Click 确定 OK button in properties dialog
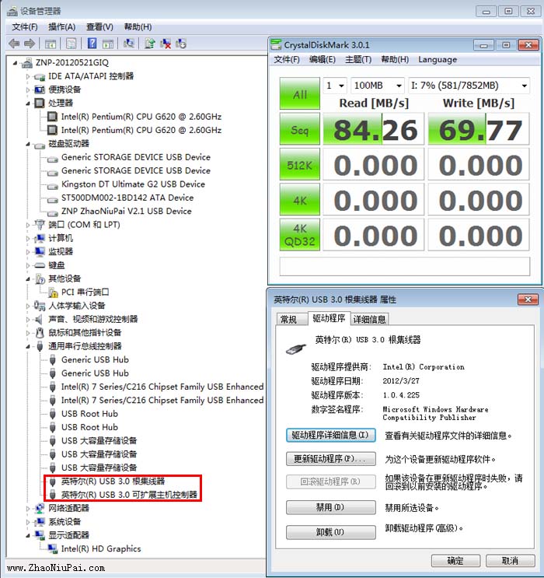The height and width of the screenshot is (578, 544). (x=455, y=561)
